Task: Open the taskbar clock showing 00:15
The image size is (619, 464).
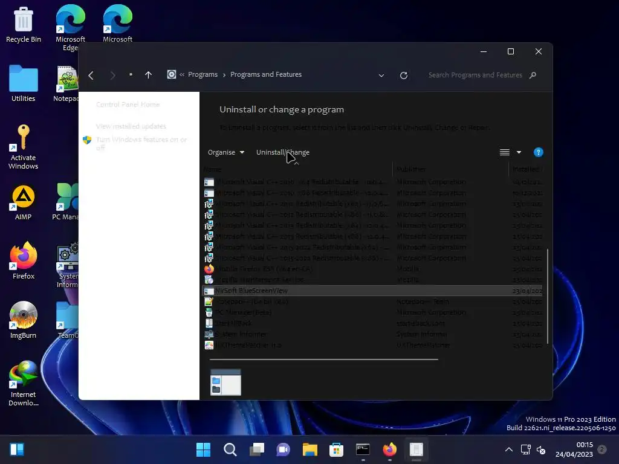Action: [x=574, y=449]
